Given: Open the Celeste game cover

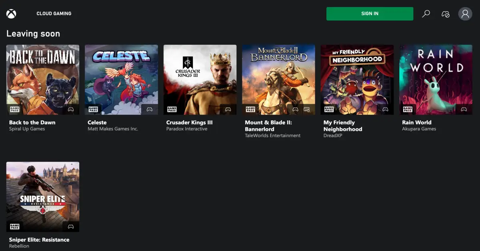Looking at the screenshot, I should point(121,80).
